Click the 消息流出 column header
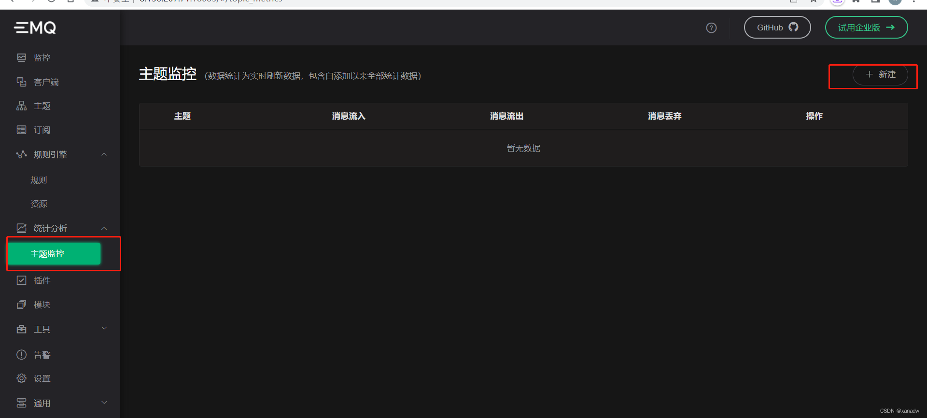Viewport: 927px width, 418px height. tap(506, 116)
